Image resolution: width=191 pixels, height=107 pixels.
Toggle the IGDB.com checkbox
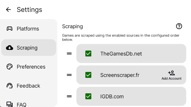88,96
